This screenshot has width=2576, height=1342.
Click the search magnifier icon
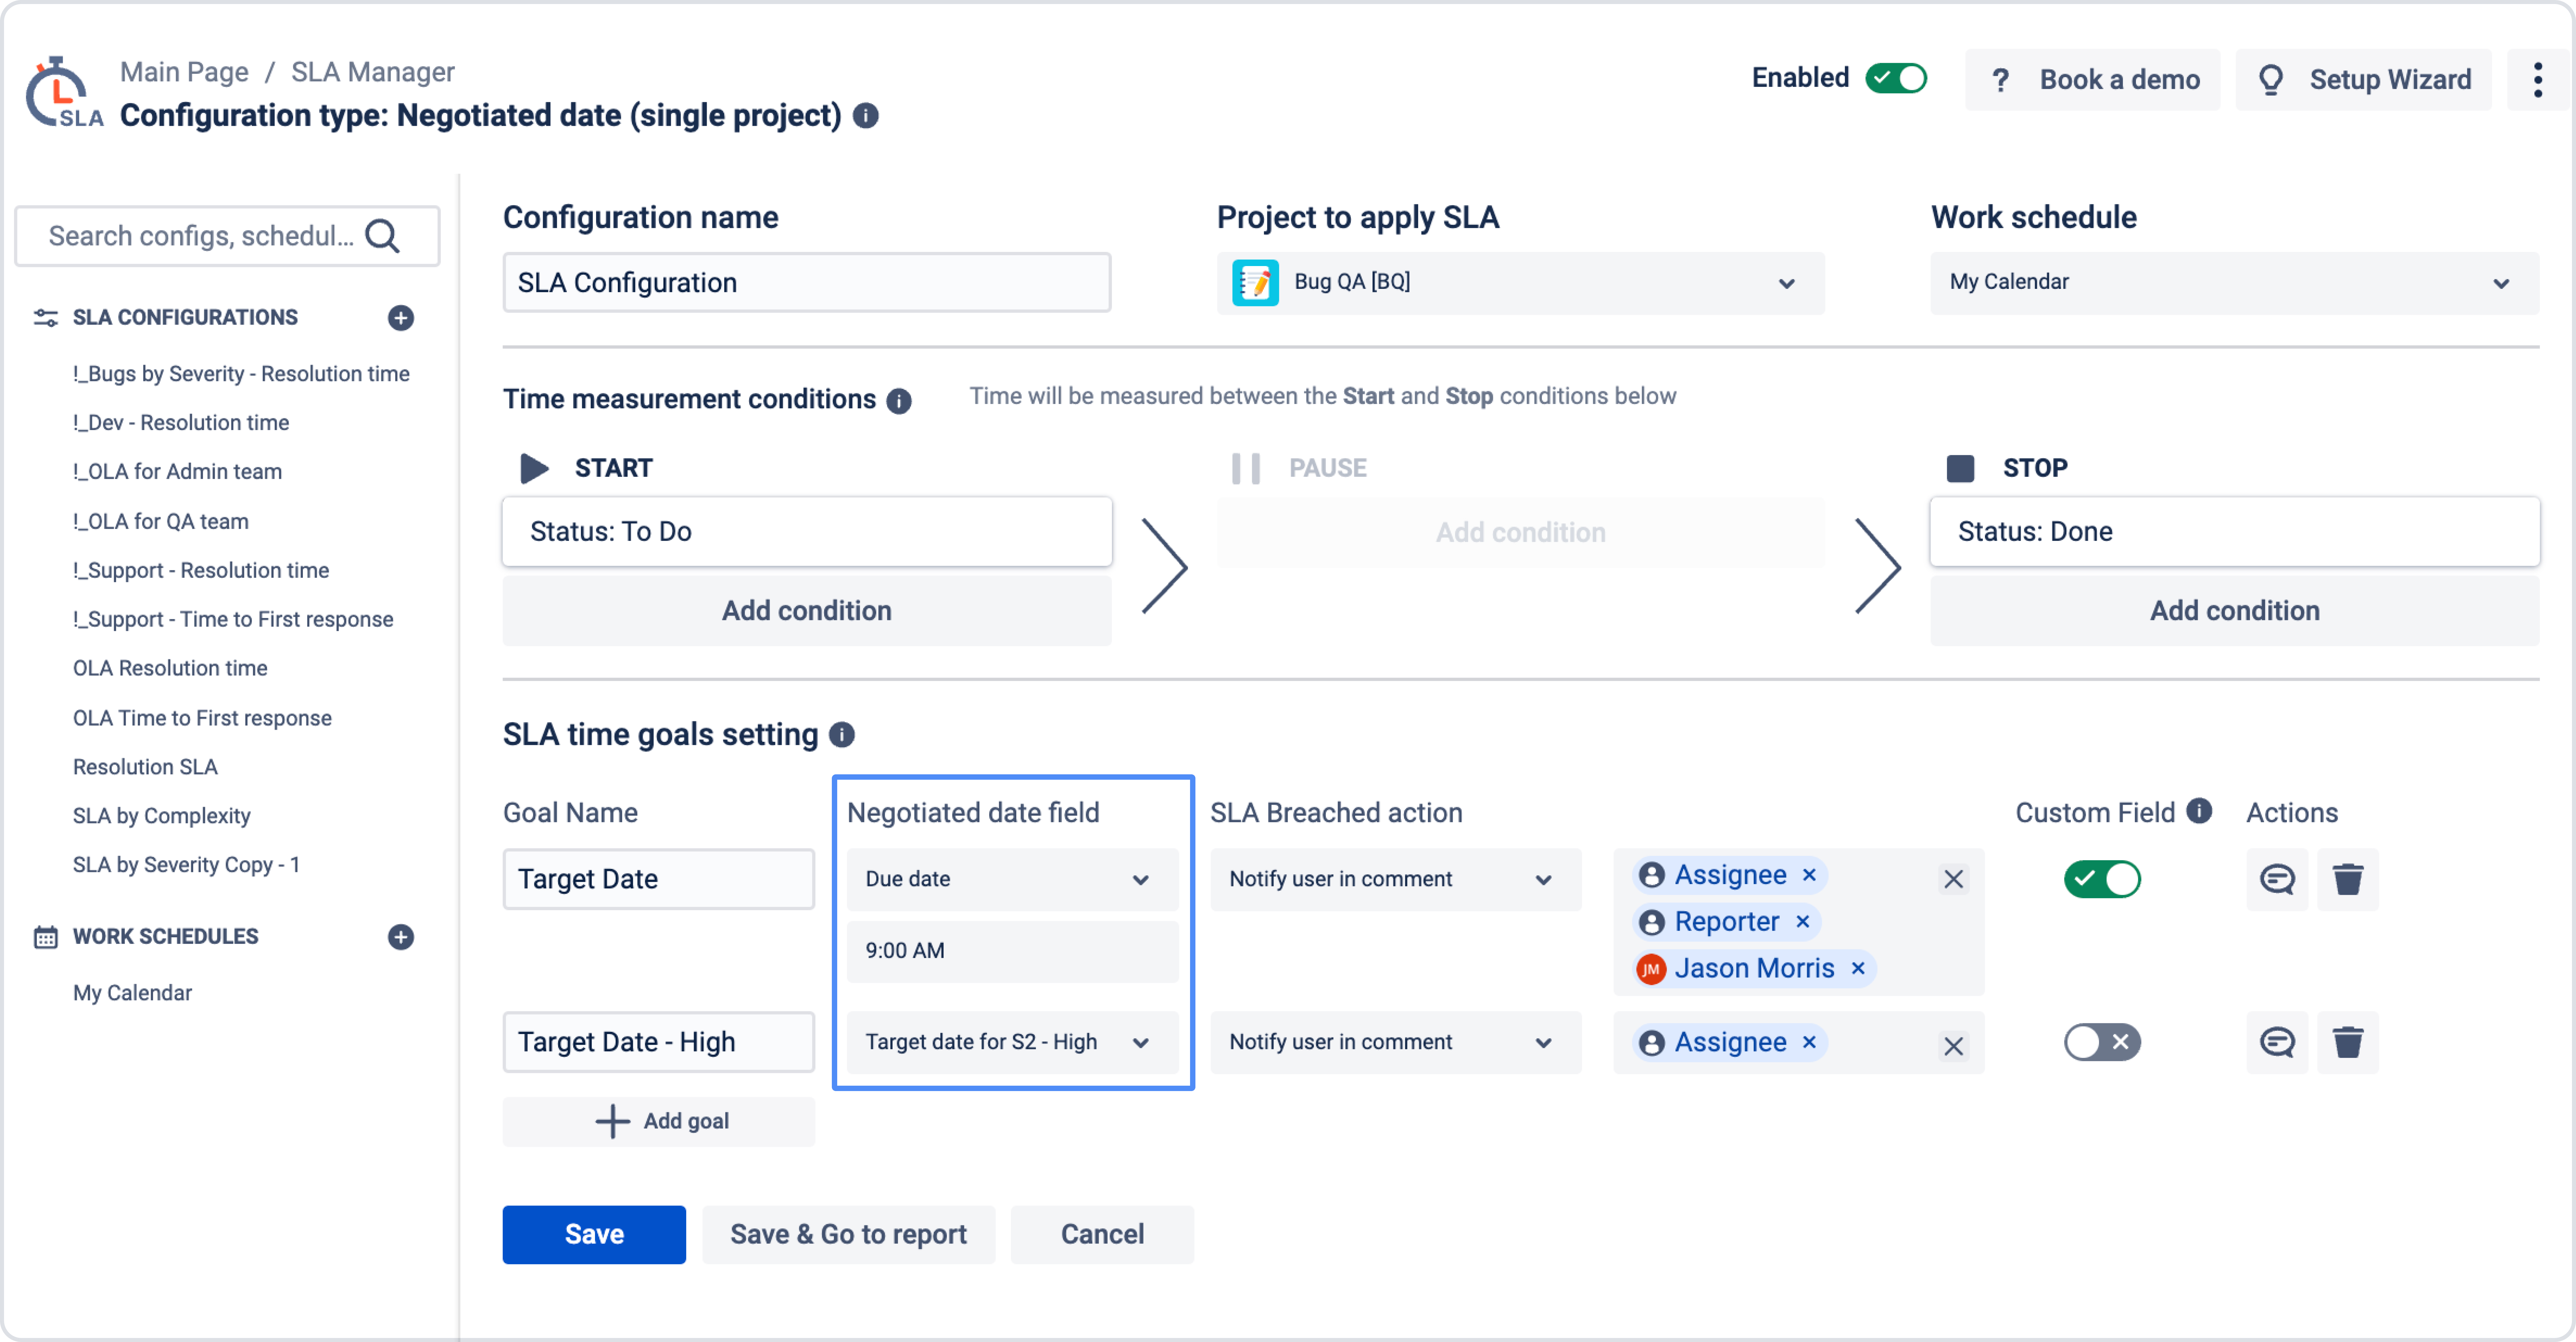382,236
